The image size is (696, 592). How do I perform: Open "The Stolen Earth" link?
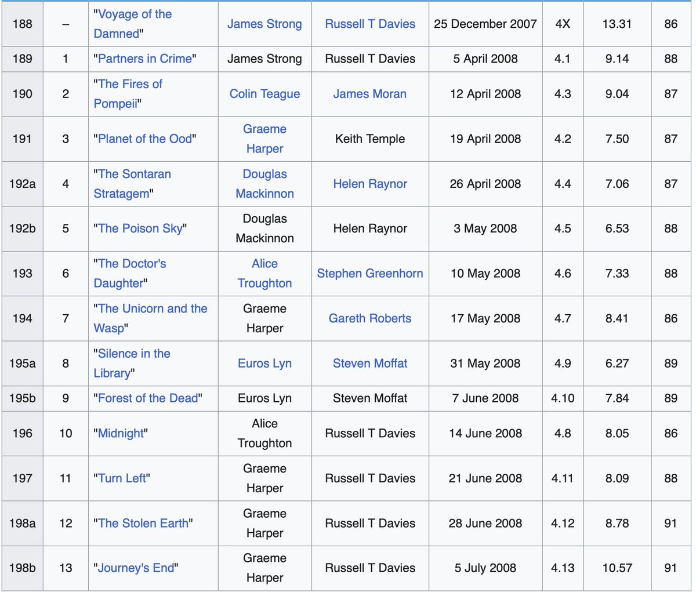pos(143,523)
